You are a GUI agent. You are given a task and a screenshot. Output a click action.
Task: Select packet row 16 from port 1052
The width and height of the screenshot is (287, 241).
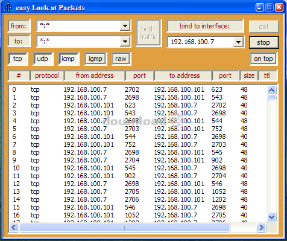[138, 215]
